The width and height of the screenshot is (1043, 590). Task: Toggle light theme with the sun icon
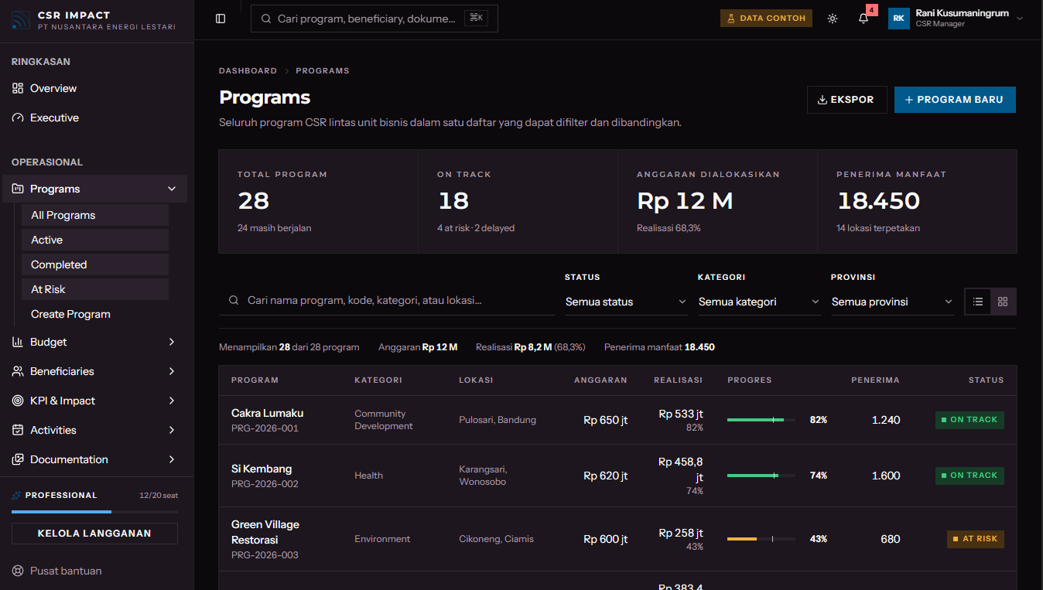tap(833, 19)
